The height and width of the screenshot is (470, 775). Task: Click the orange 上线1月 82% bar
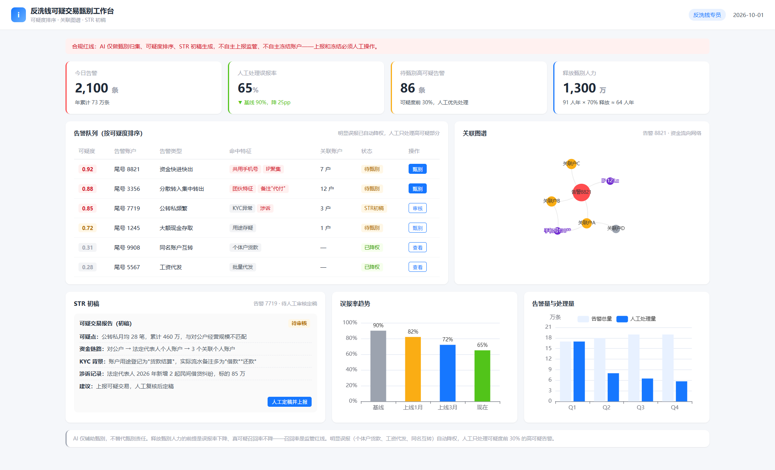click(413, 369)
